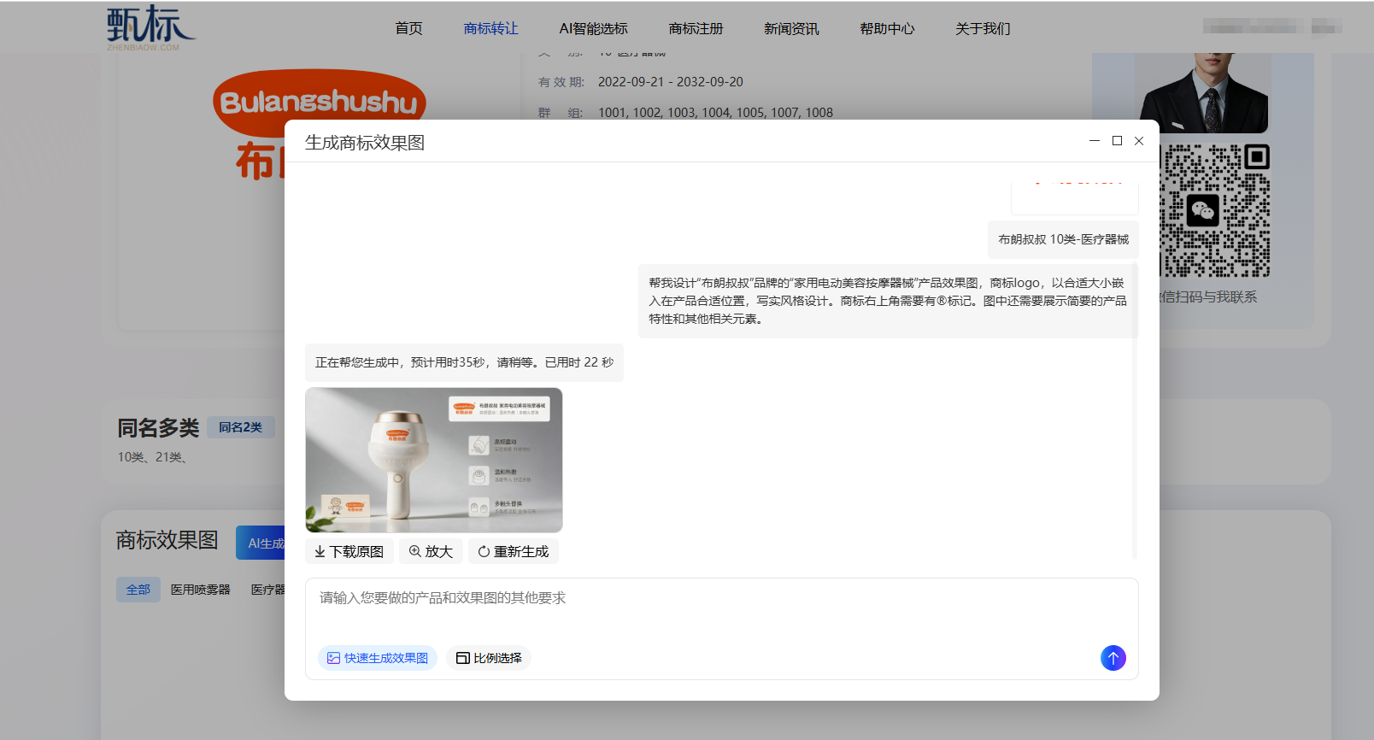
Task: Open 商标注册 in the top navigation
Action: 696,28
